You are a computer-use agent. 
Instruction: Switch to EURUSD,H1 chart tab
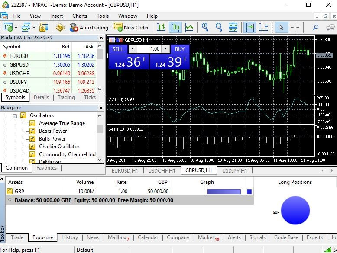(125, 170)
